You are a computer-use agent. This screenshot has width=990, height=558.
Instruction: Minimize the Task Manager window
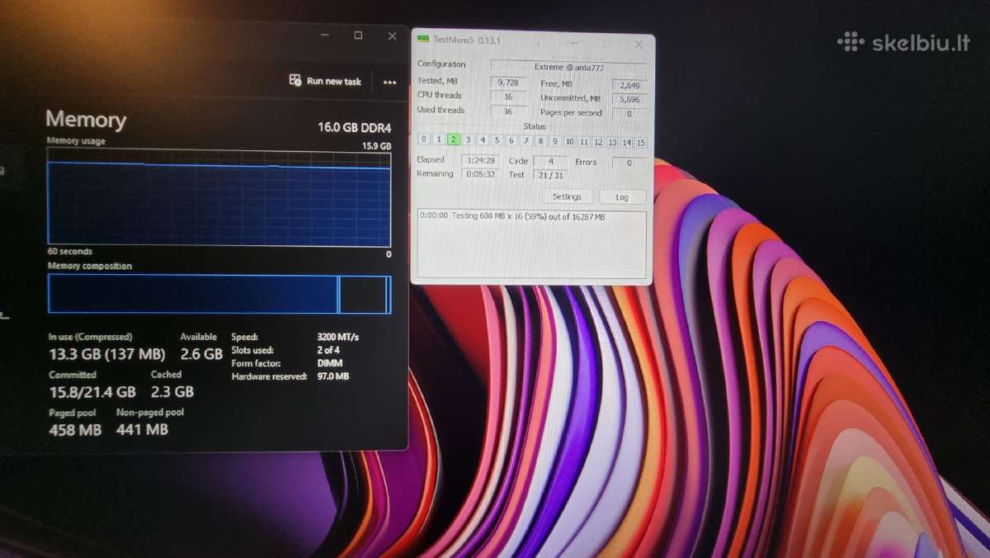[324, 35]
